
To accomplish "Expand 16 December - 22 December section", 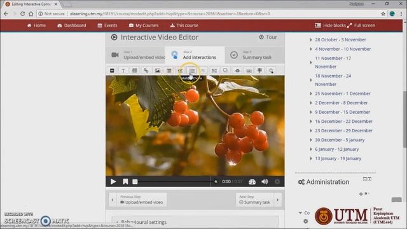I will [311, 121].
